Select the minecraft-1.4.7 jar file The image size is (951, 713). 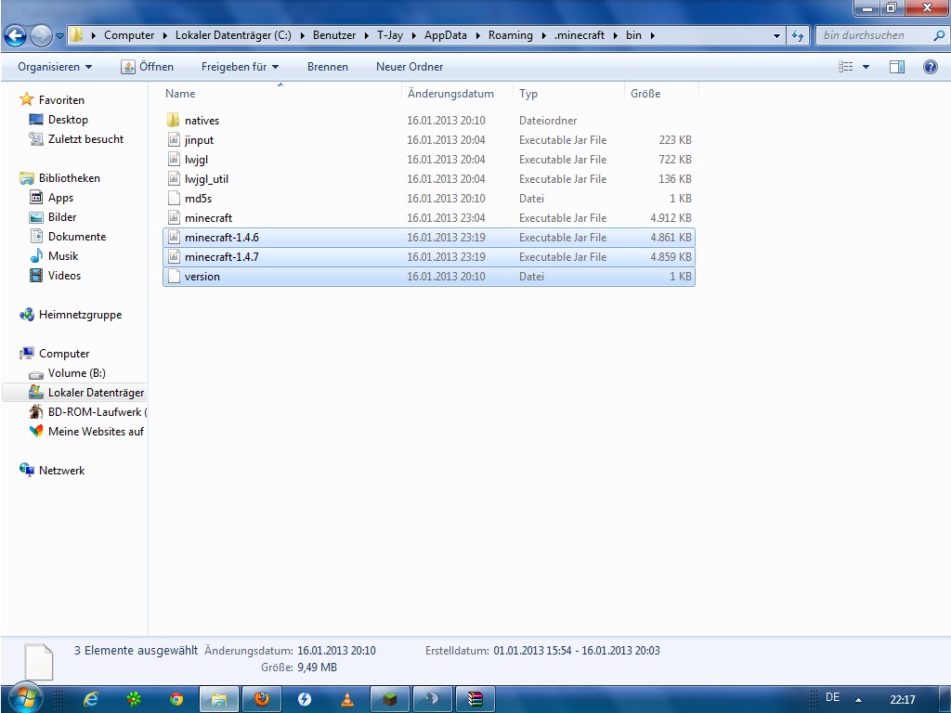(221, 257)
